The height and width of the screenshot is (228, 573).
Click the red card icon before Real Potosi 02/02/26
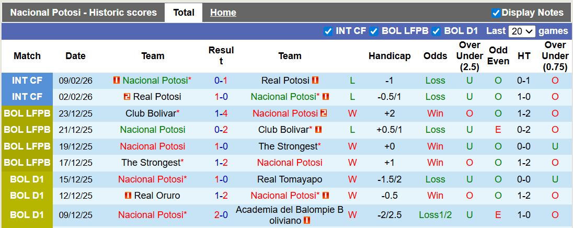click(127, 97)
